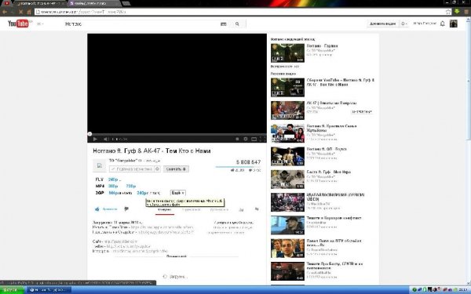This screenshot has width=471, height=294.
Task: Open the browser main menu icon
Action: click(466, 12)
